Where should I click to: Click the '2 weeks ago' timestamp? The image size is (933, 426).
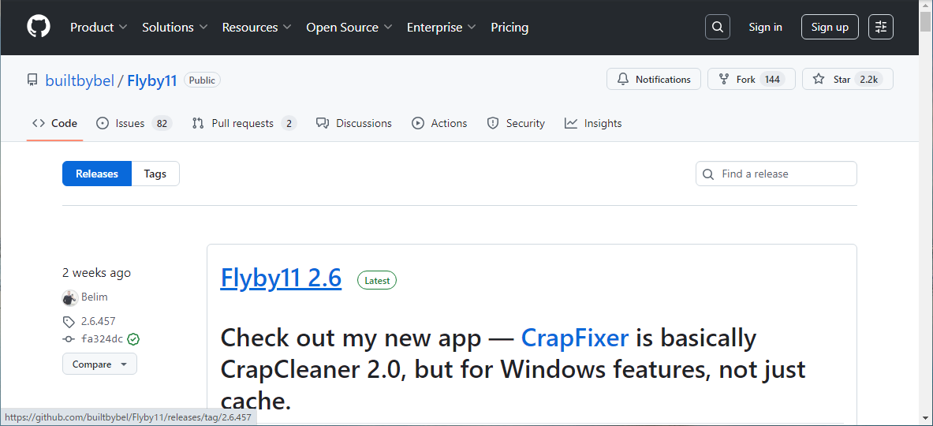coord(96,273)
